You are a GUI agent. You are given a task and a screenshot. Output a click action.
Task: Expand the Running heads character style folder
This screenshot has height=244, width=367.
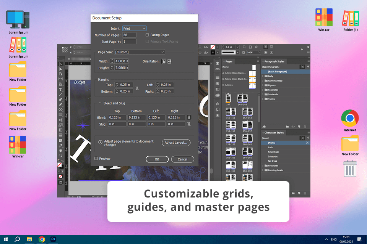tap(263, 170)
